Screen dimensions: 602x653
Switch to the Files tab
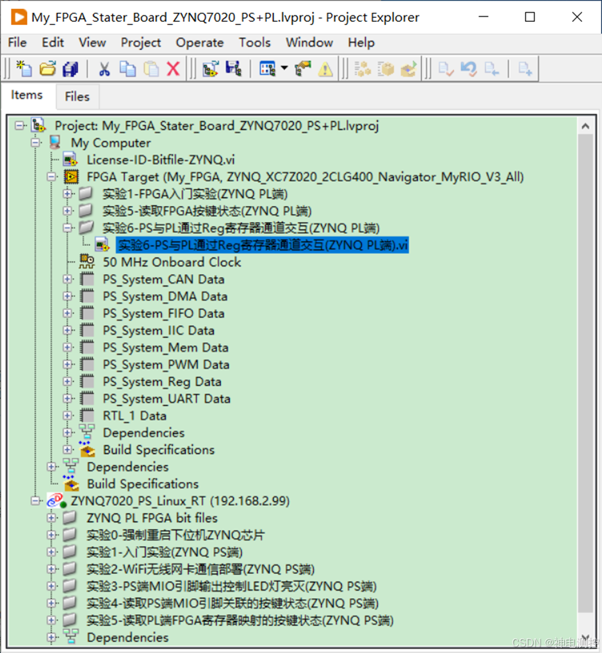point(77,97)
